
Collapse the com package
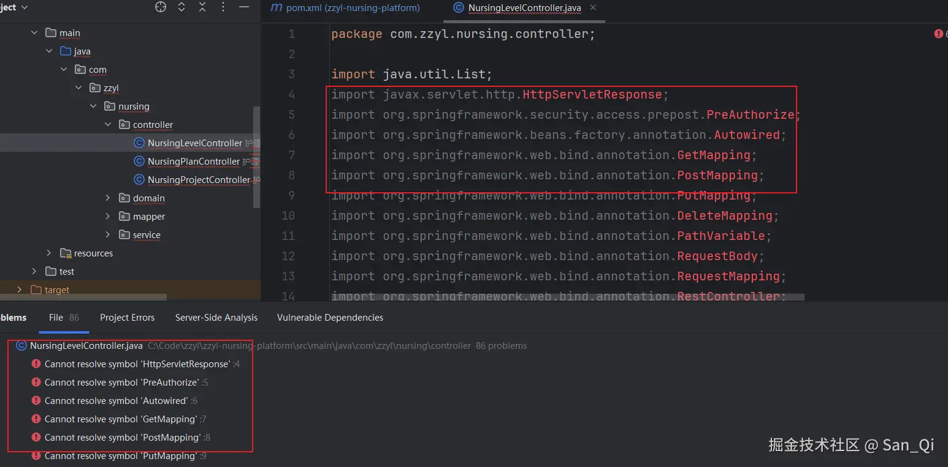64,69
